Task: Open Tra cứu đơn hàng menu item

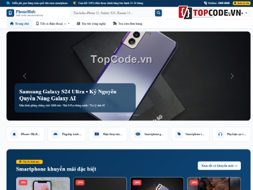Action: click(x=128, y=24)
